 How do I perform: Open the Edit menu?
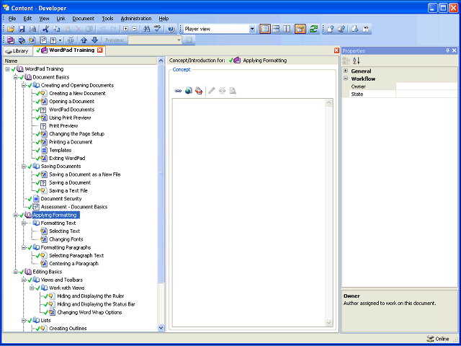coord(27,19)
